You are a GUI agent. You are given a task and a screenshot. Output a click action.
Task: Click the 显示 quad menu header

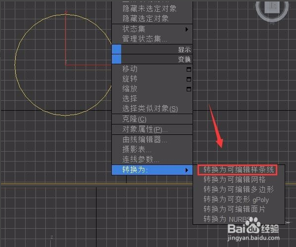pos(152,49)
